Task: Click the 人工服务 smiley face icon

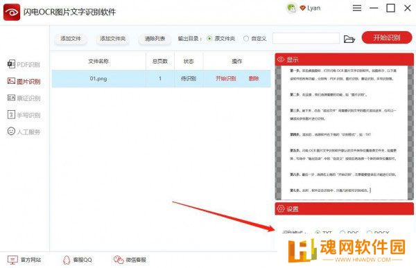Action: [x=11, y=131]
